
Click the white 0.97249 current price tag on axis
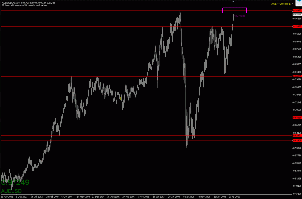coord(297,15)
